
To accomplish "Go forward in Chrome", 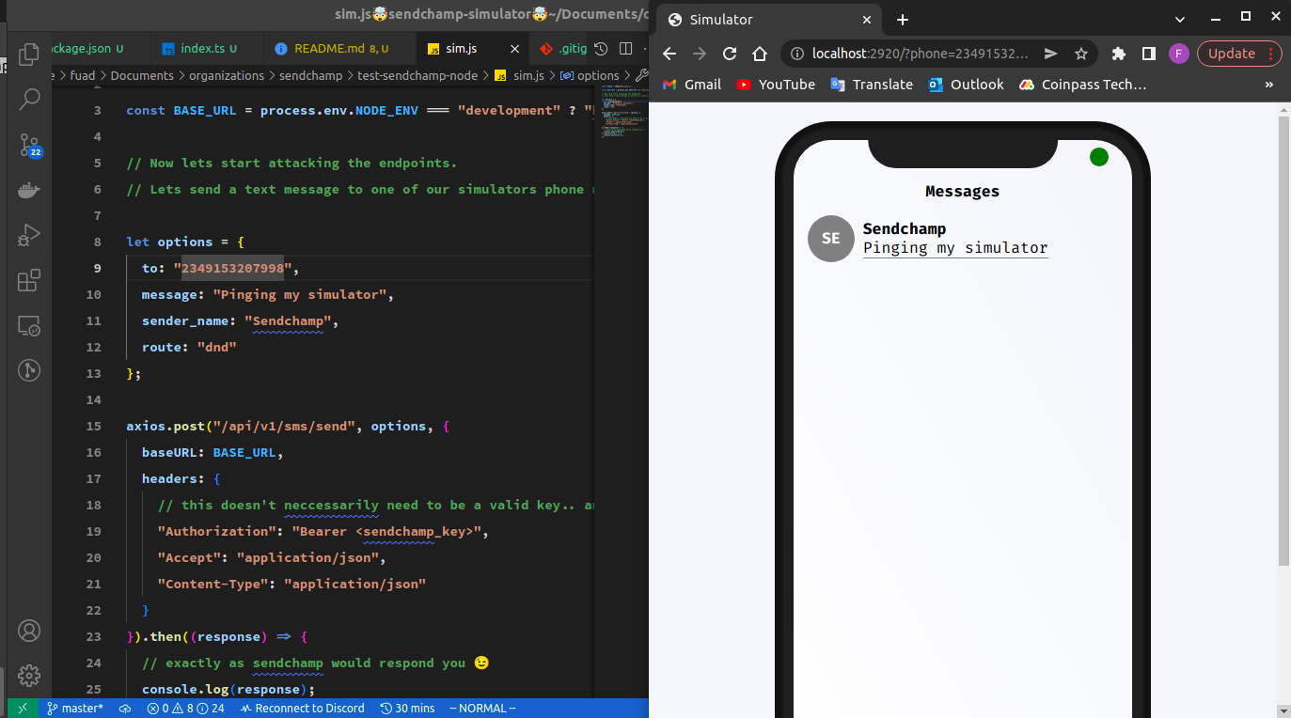I will tap(699, 54).
